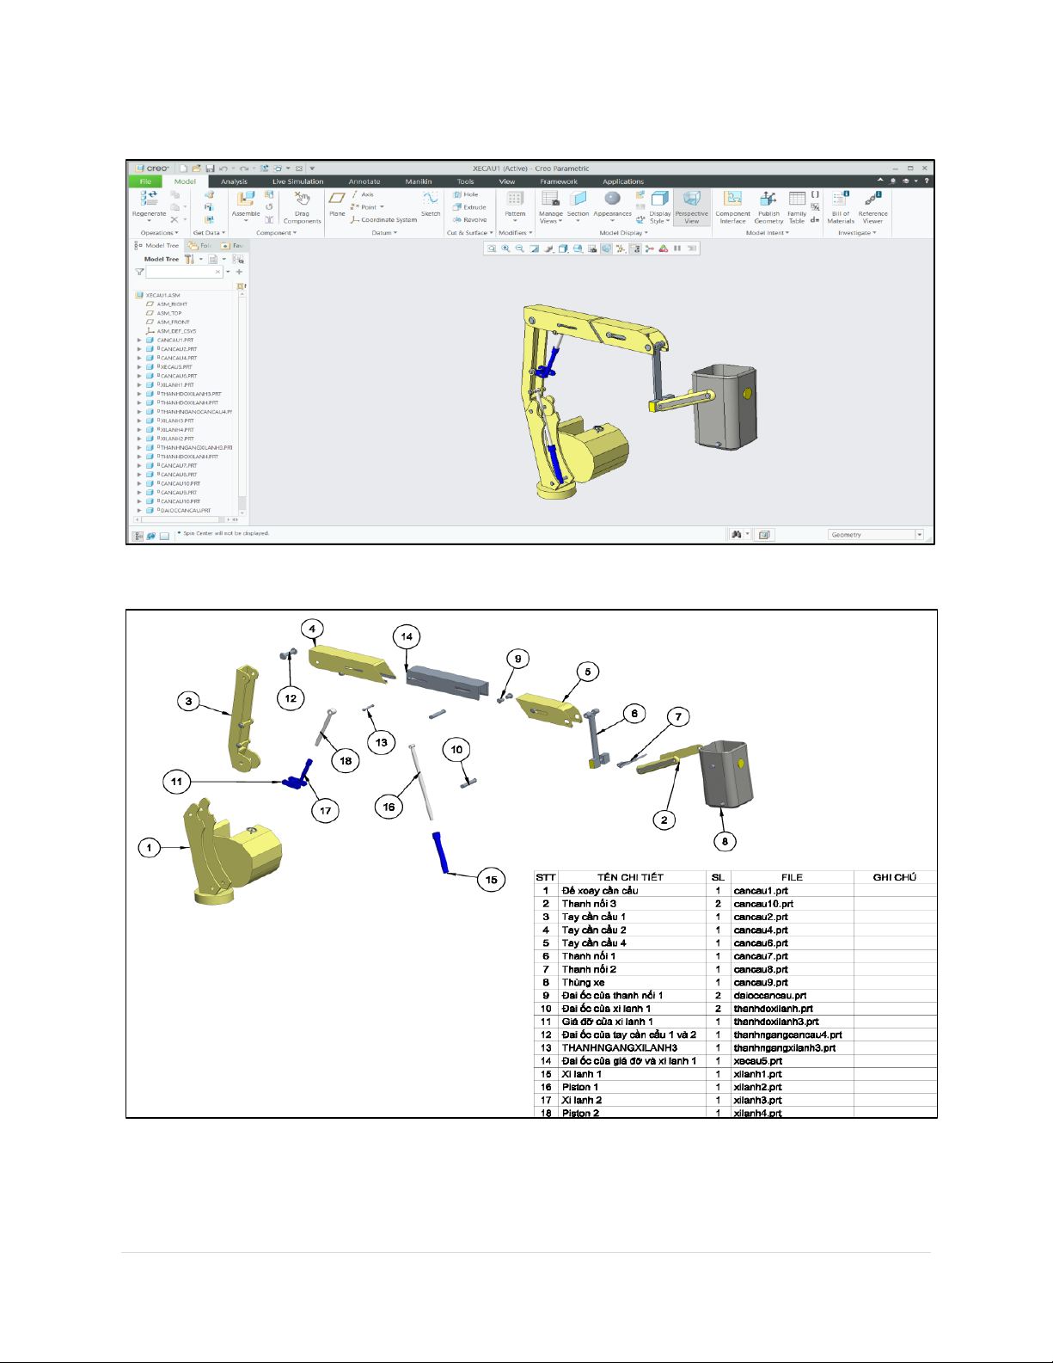1053x1363 pixels.
Task: Open the Geometry selection filter dropdown
Action: tap(919, 535)
